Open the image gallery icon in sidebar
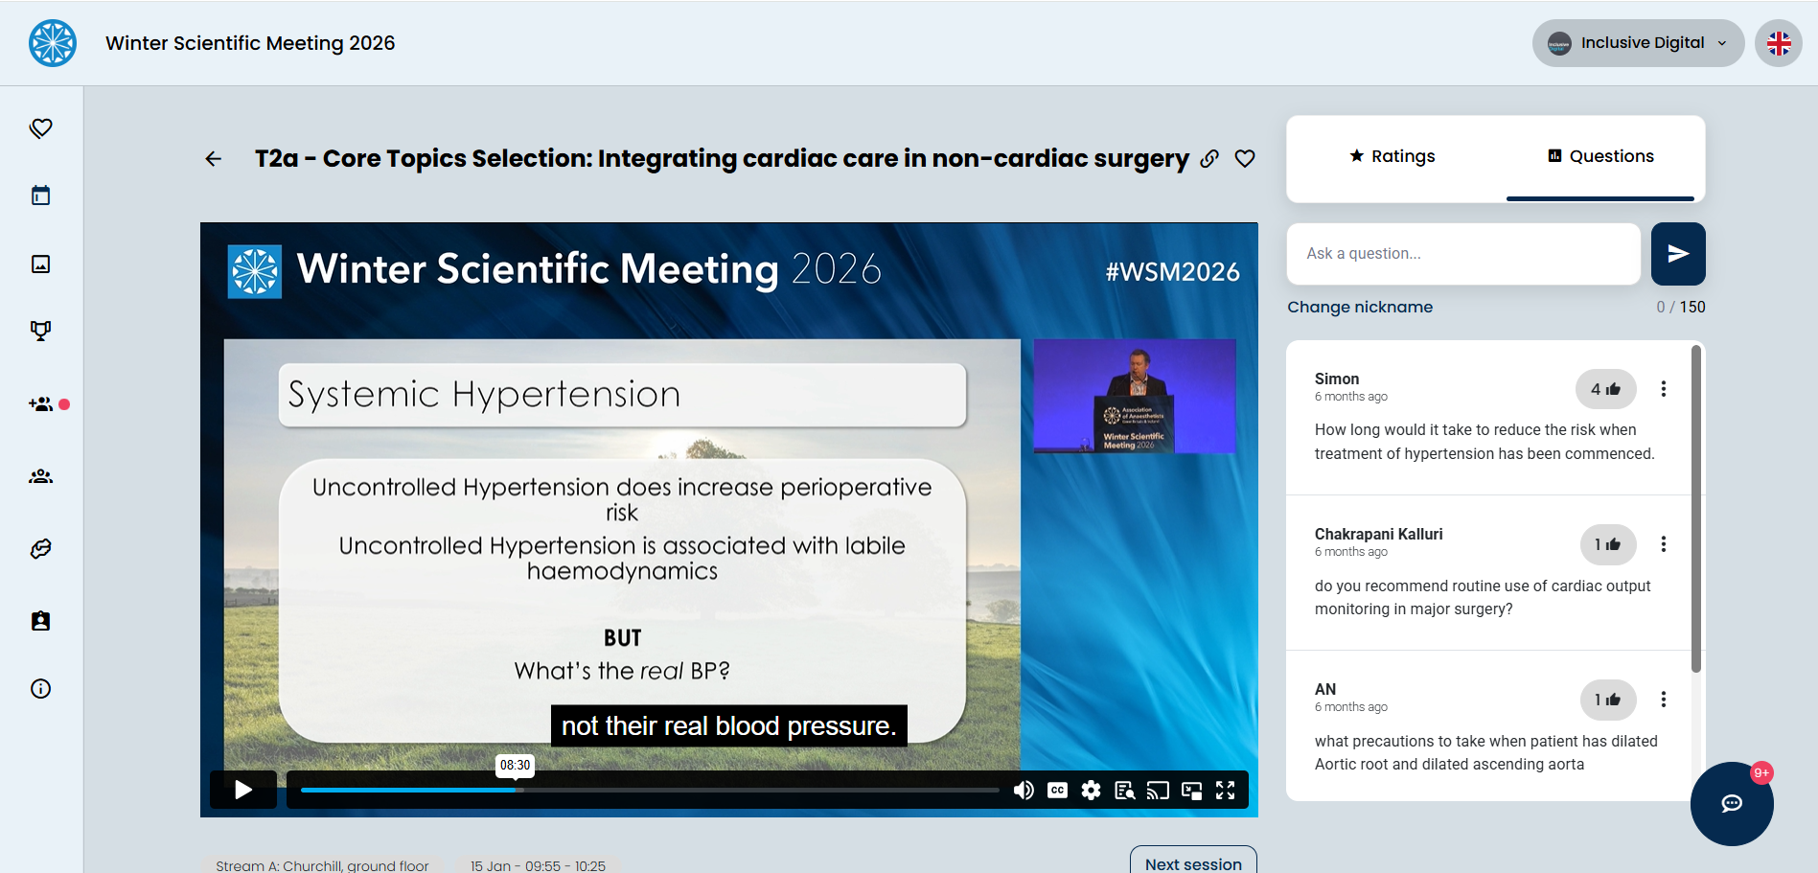1818x873 pixels. tap(40, 264)
